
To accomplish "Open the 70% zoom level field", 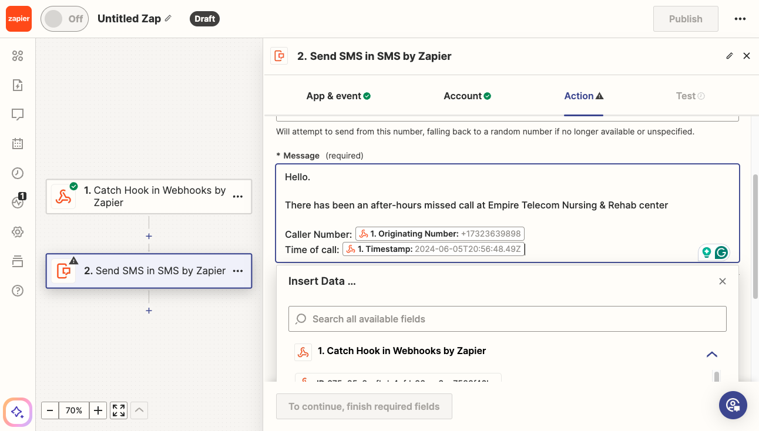I will point(74,410).
